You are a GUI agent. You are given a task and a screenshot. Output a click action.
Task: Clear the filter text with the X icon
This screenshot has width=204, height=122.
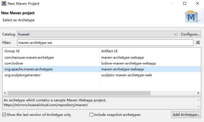[198, 43]
